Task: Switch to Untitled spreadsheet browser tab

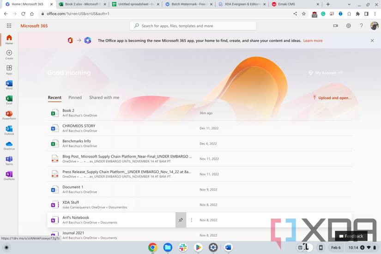Action: point(136,4)
